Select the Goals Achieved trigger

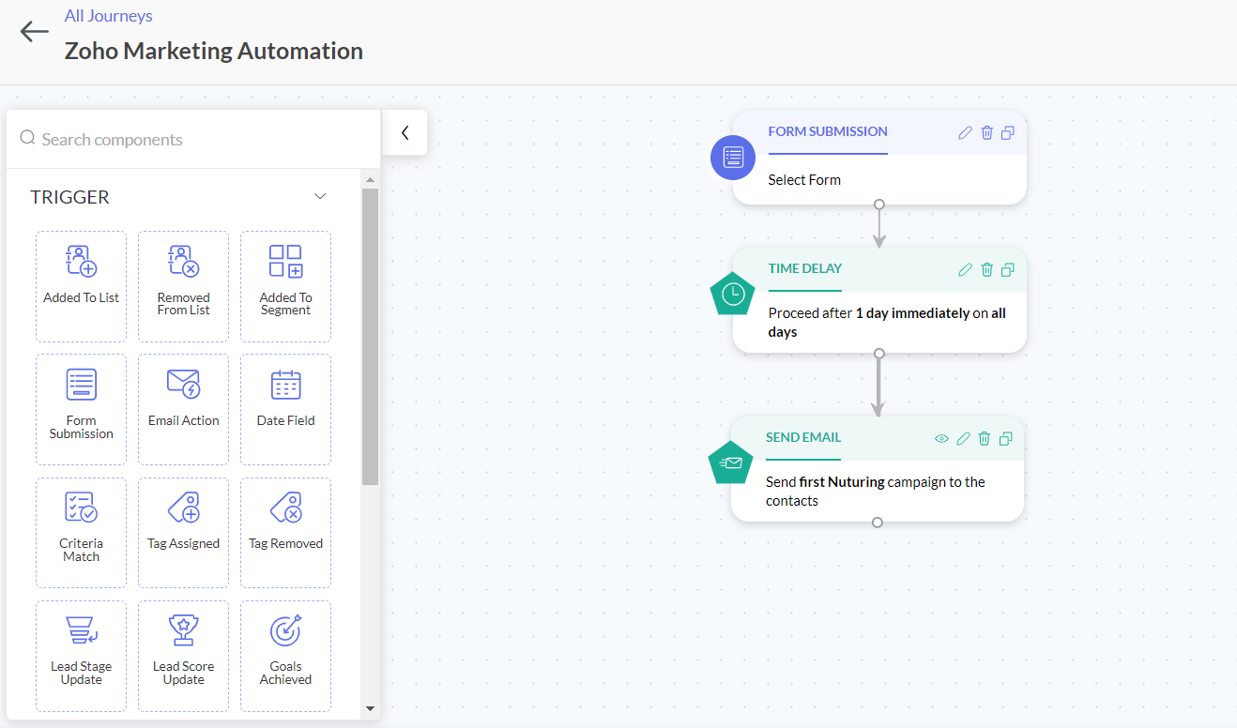pyautogui.click(x=285, y=655)
